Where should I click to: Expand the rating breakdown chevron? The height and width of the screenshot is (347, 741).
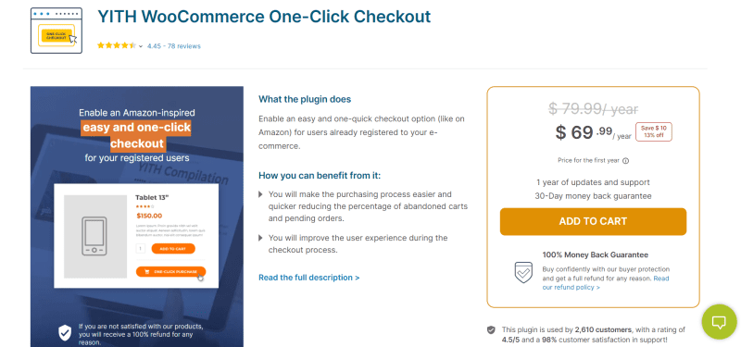[x=141, y=46]
